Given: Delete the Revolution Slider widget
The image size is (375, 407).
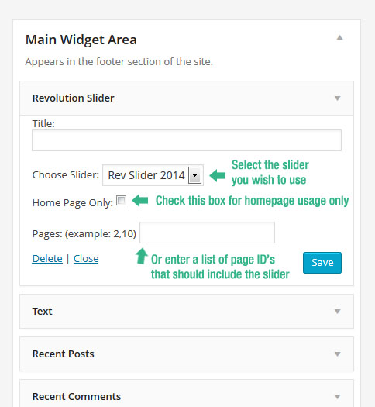Looking at the screenshot, I should (x=47, y=258).
